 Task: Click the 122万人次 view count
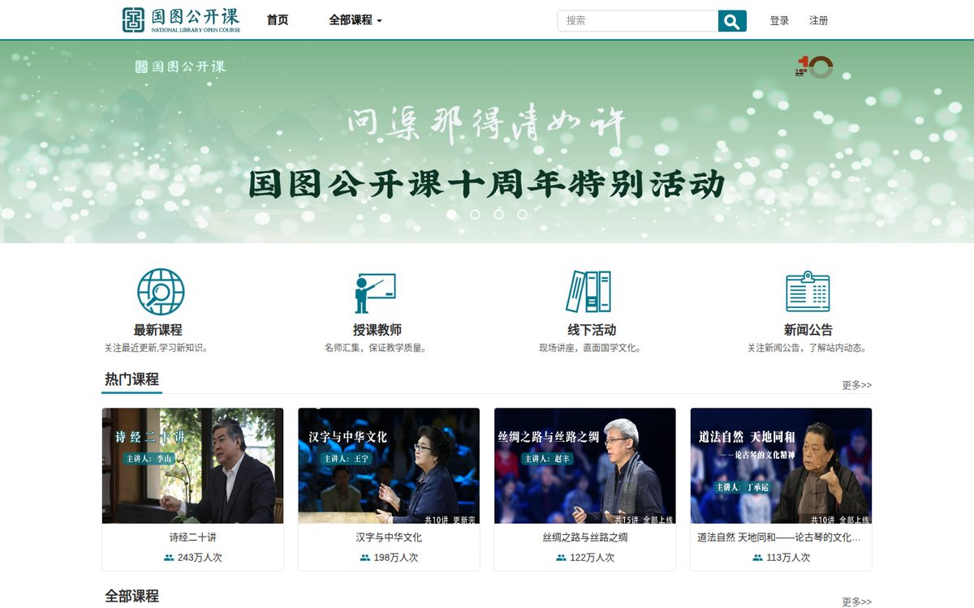(593, 558)
